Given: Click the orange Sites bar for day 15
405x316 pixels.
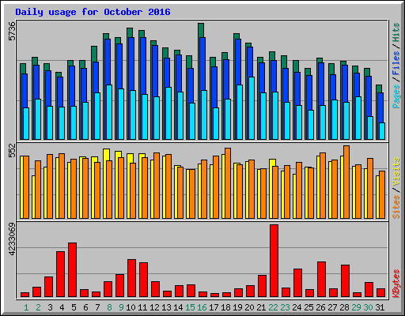Looking at the screenshot, I should (x=192, y=194).
